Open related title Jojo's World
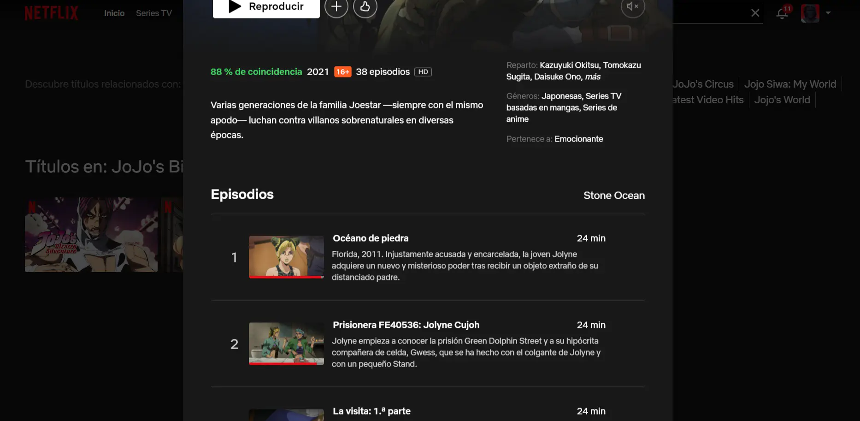 click(x=782, y=100)
